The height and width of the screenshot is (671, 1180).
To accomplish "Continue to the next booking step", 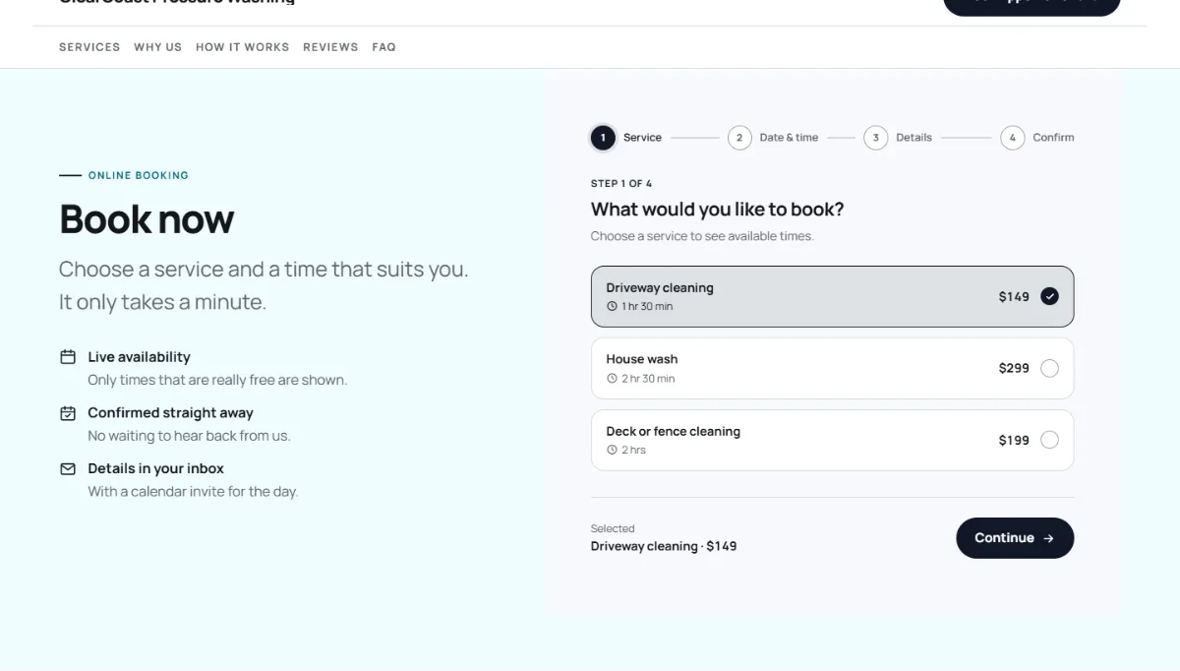I will click(x=1015, y=538).
